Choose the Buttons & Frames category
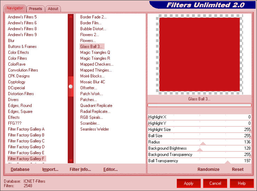This screenshot has width=257, height=191. tap(22, 47)
